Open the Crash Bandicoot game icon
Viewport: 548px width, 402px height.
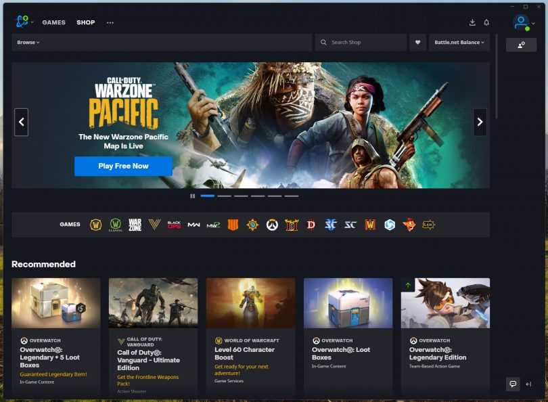click(x=409, y=225)
